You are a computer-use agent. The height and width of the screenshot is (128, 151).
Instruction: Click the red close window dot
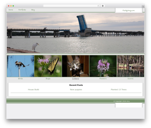pyautogui.click(x=9, y=6)
